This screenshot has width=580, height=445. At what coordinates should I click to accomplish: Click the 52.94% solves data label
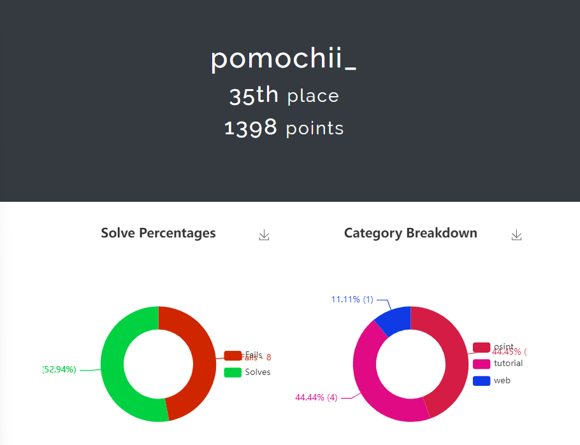[59, 369]
